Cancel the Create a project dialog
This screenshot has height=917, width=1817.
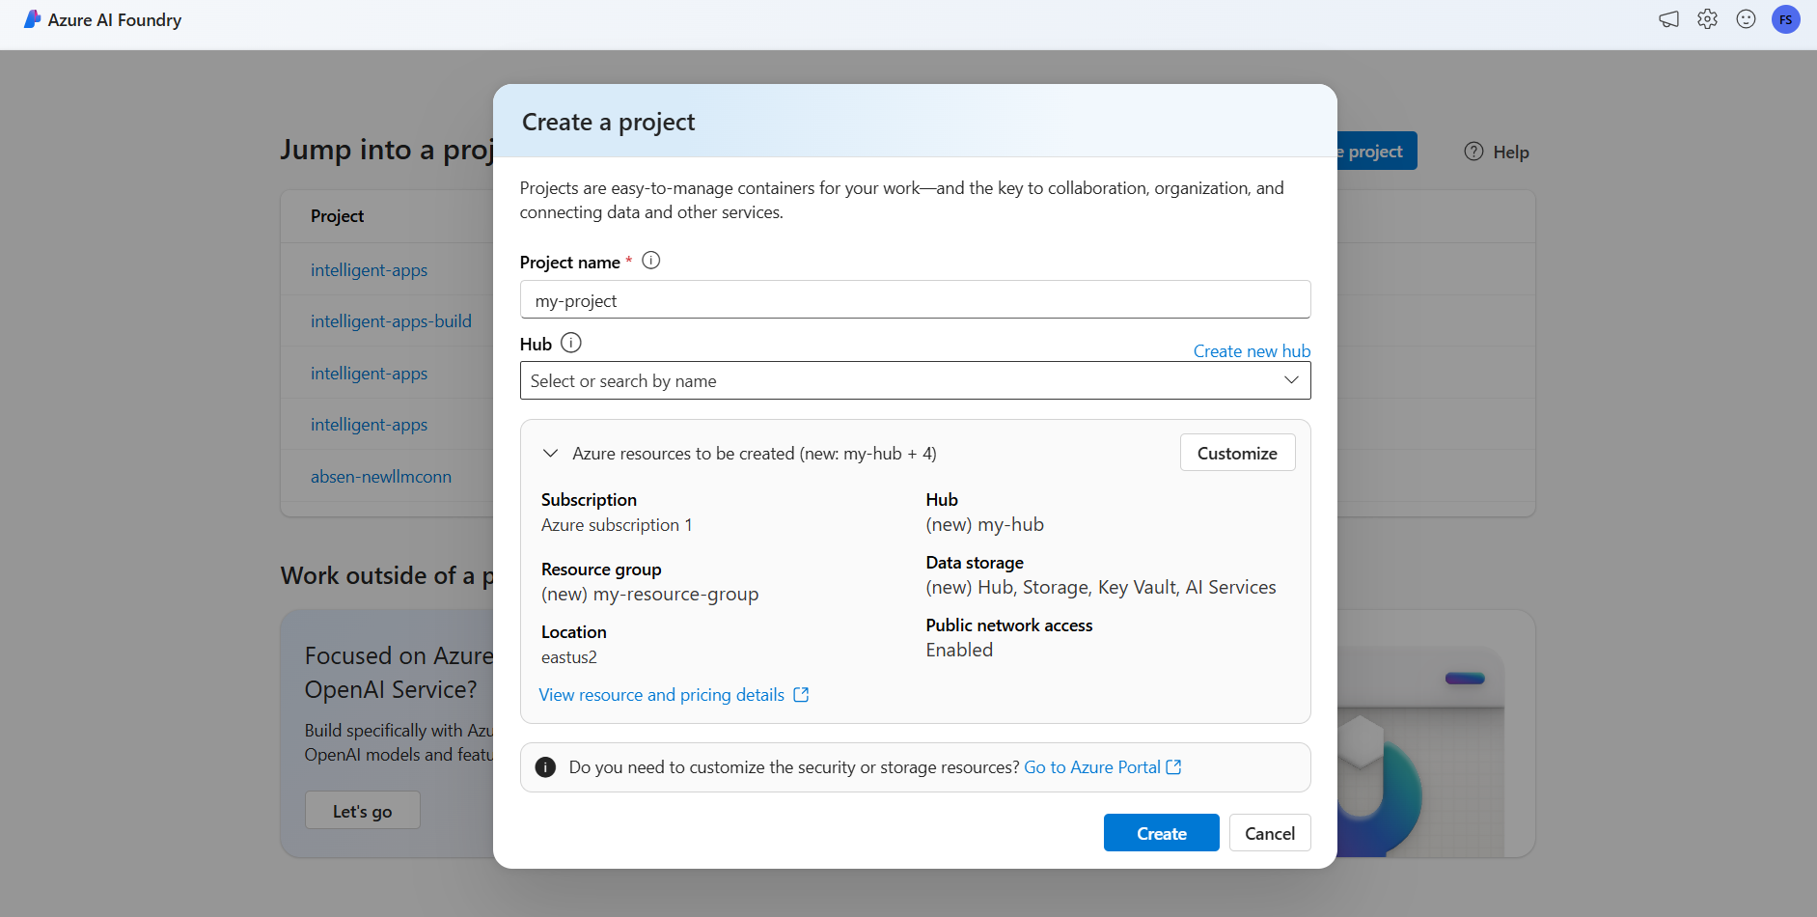[1269, 833]
